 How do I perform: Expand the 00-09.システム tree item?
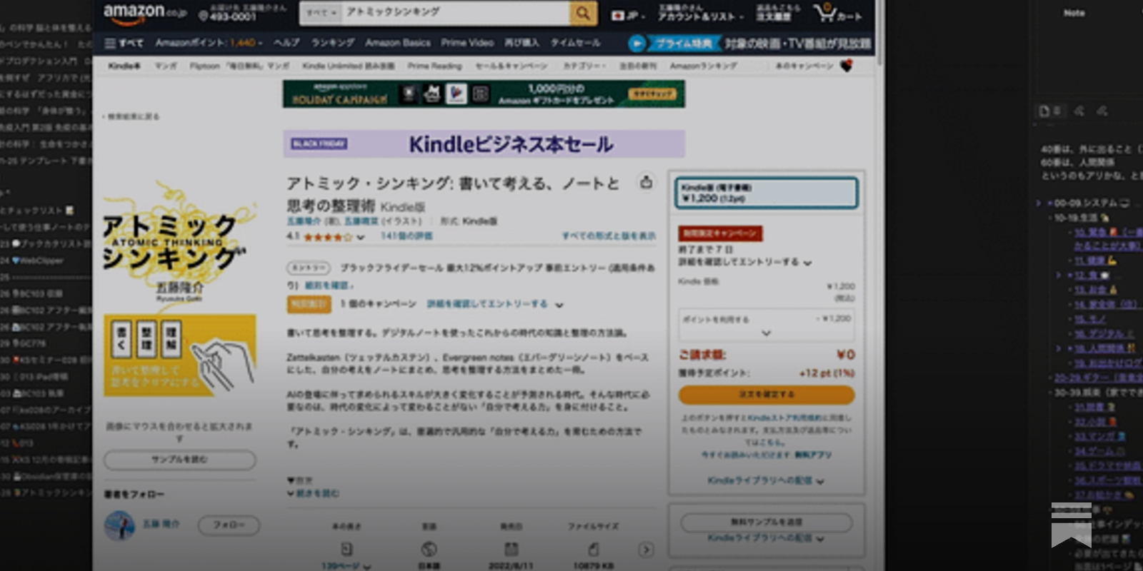tap(1039, 203)
